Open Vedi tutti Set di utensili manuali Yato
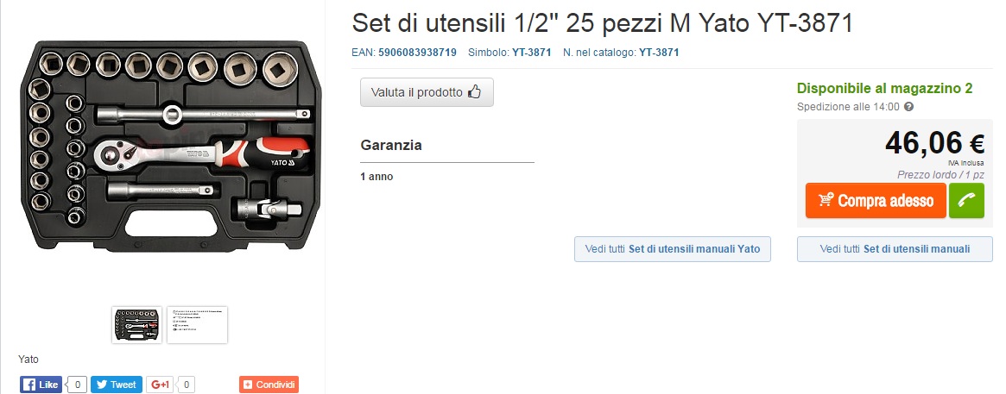 [673, 248]
